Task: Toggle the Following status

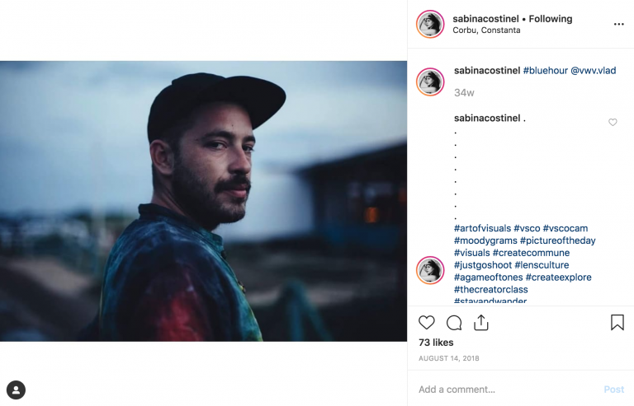Action: coord(551,19)
